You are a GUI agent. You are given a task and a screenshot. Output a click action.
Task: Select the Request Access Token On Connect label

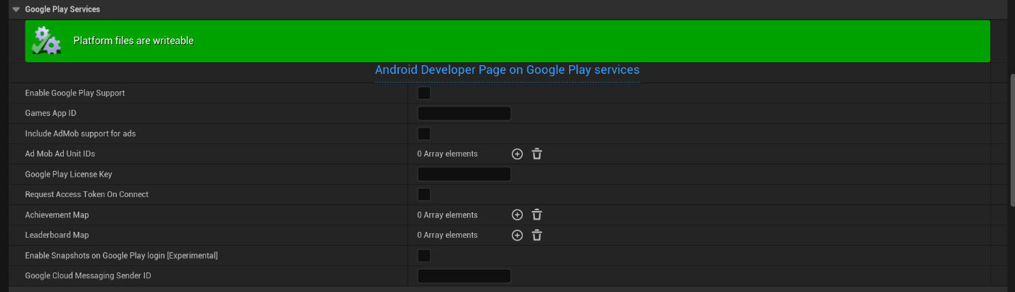[86, 194]
